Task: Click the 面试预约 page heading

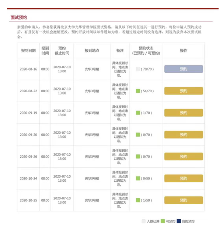Action: click(x=19, y=17)
